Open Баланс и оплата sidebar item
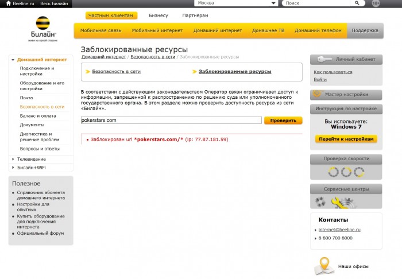 (x=38, y=116)
